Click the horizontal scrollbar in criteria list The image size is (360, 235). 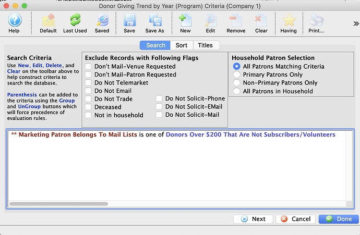[59, 204]
